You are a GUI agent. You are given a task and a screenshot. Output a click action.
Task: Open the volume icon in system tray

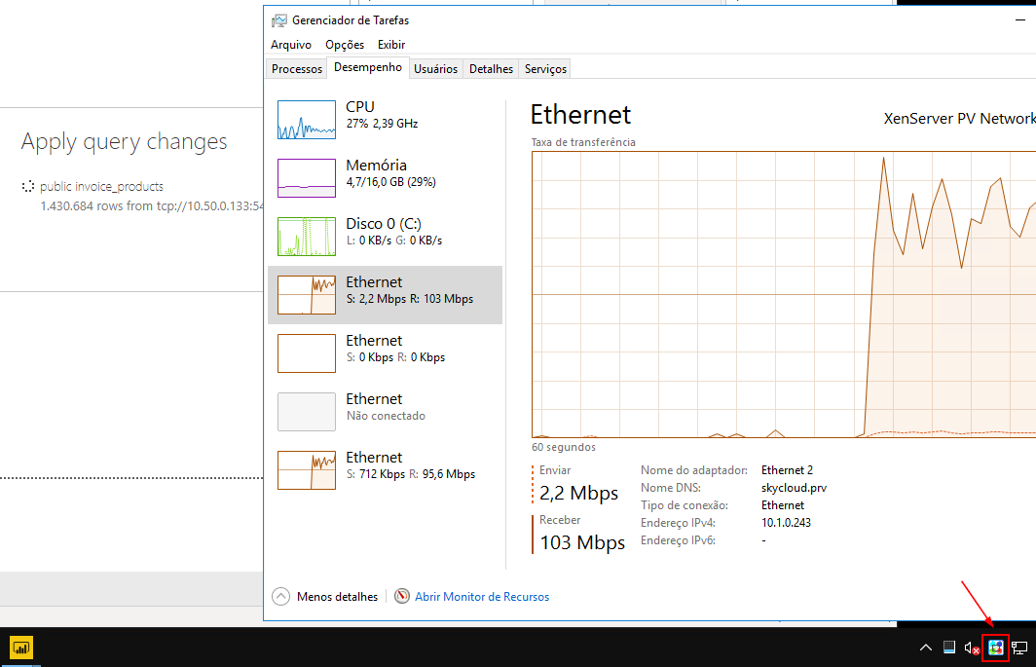point(971,648)
